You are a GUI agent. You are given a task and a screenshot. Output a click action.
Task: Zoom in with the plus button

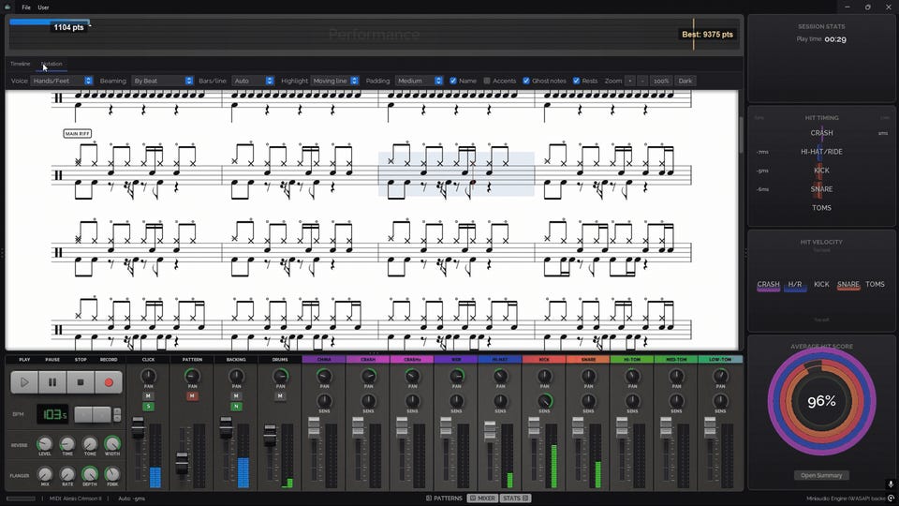tap(629, 81)
